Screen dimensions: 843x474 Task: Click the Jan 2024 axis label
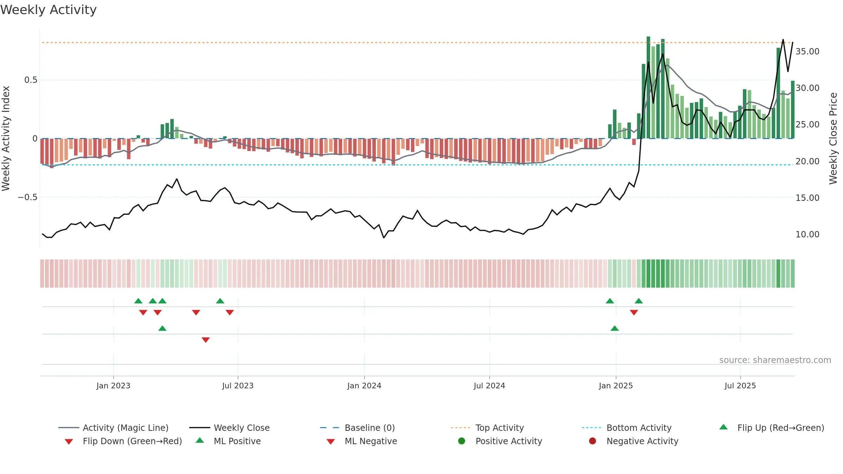pos(364,386)
